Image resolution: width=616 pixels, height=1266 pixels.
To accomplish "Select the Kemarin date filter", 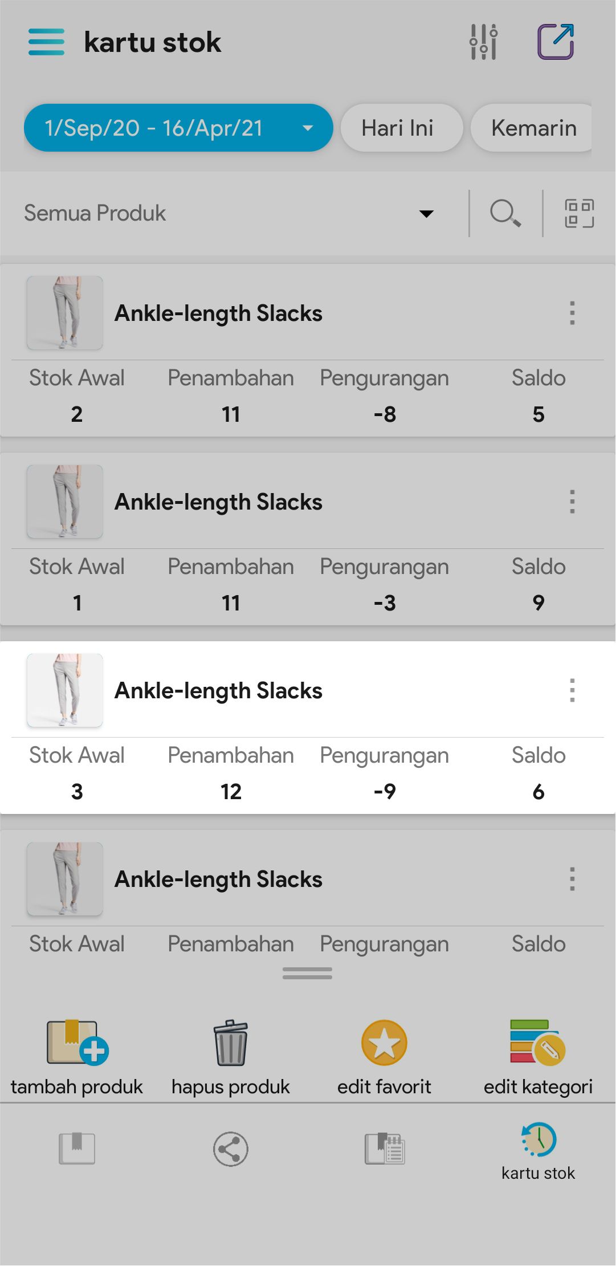I will point(533,128).
